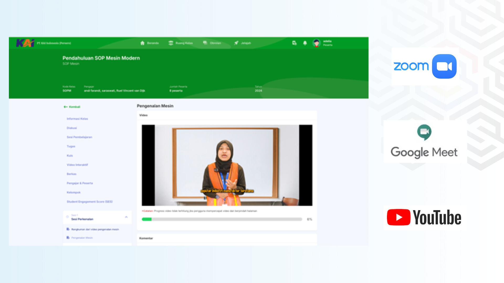Select Video Interaktif in the sidebar

coord(77,165)
